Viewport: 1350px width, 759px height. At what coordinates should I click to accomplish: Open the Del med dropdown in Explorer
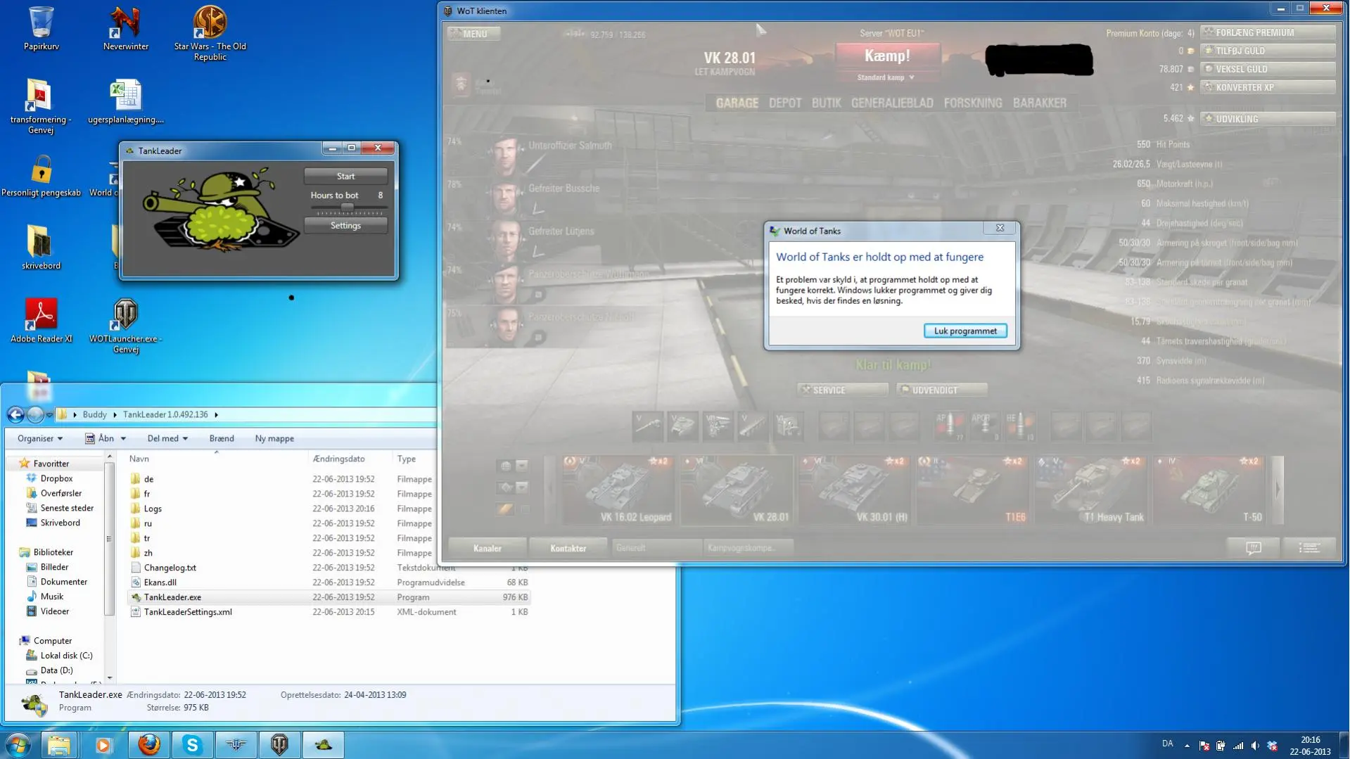tap(167, 438)
